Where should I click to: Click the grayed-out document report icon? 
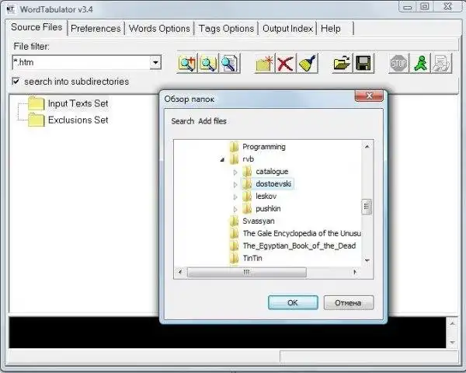click(x=441, y=63)
